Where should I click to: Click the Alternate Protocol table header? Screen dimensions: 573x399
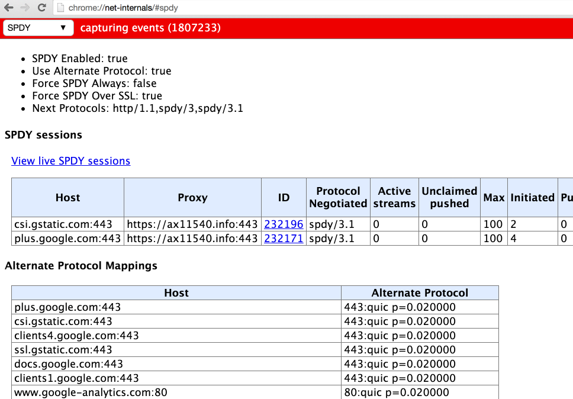coord(420,292)
